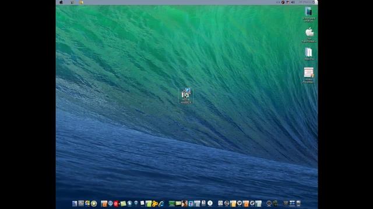Select the white folders icon on desktop right
Viewport: 373px width, 209px height.
tap(309, 54)
